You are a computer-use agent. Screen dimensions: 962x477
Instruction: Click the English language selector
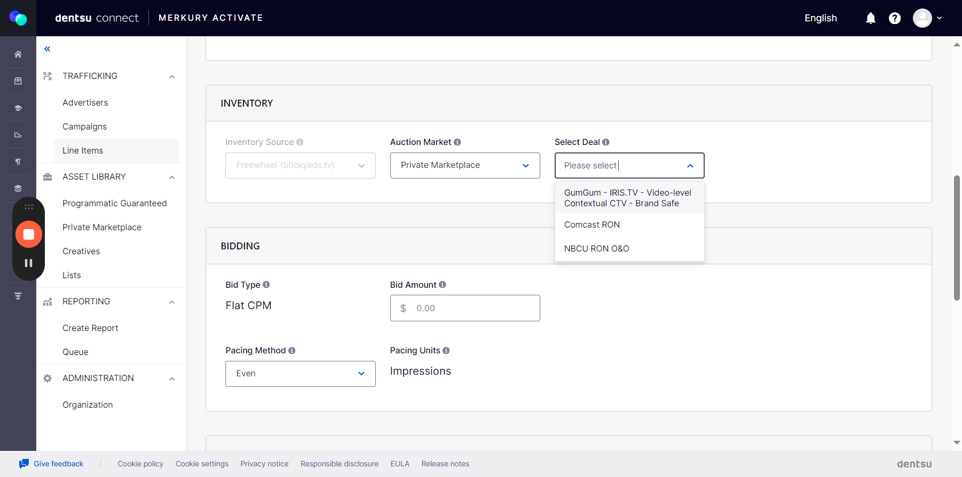pos(821,18)
